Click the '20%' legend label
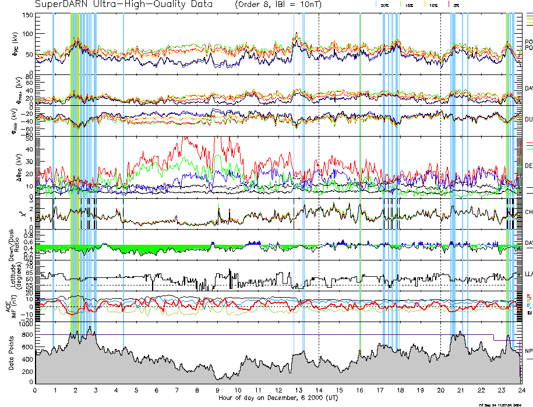The image size is (533, 407). pyautogui.click(x=384, y=5)
